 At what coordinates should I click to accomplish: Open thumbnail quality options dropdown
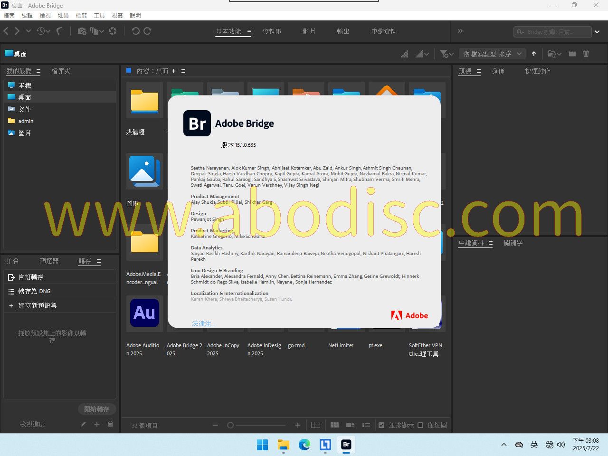point(422,54)
